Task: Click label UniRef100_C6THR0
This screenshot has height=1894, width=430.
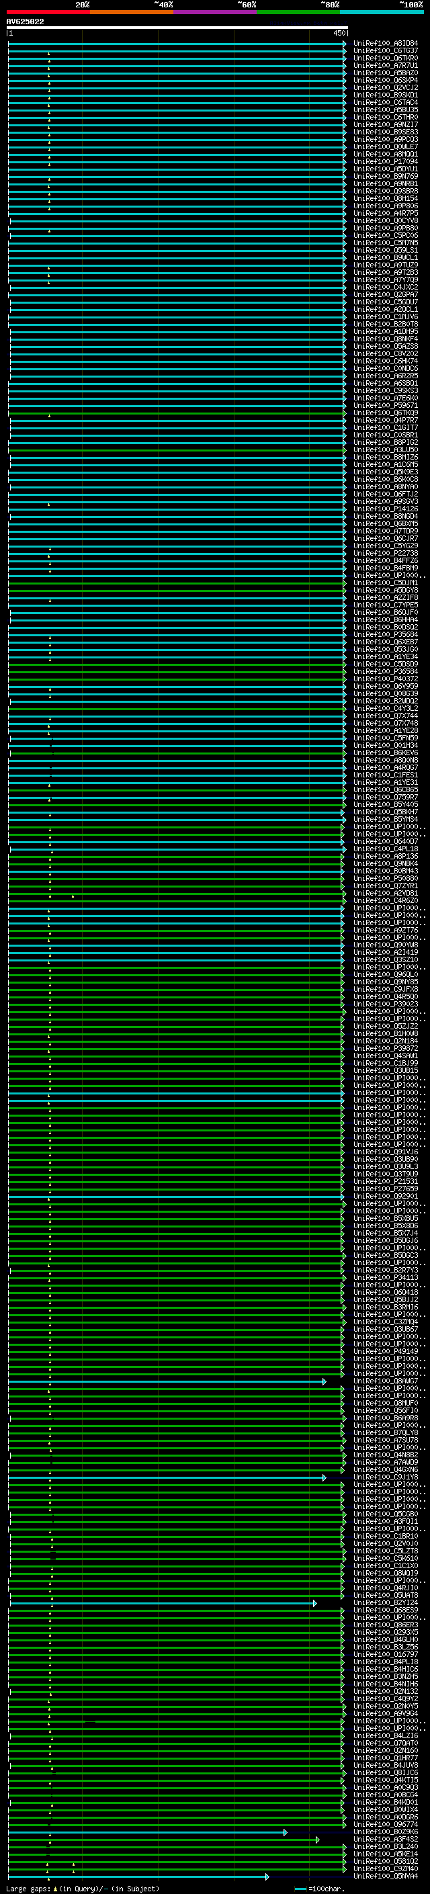Action: tap(386, 117)
